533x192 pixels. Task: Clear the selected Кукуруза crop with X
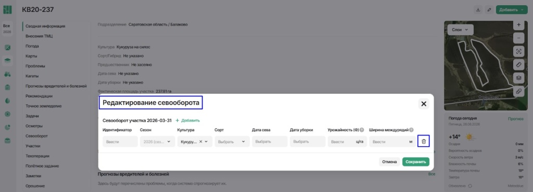point(200,142)
